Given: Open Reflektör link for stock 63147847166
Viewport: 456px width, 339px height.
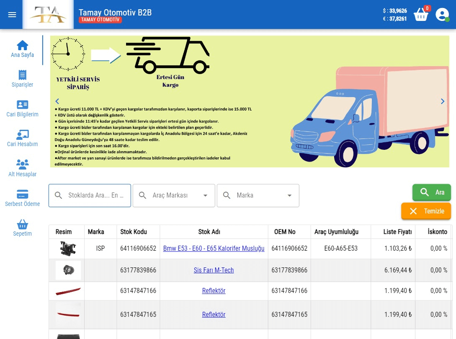Looking at the screenshot, I should click(214, 290).
